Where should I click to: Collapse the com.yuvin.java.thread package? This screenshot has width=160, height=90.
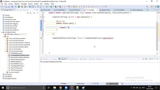coord(5,51)
